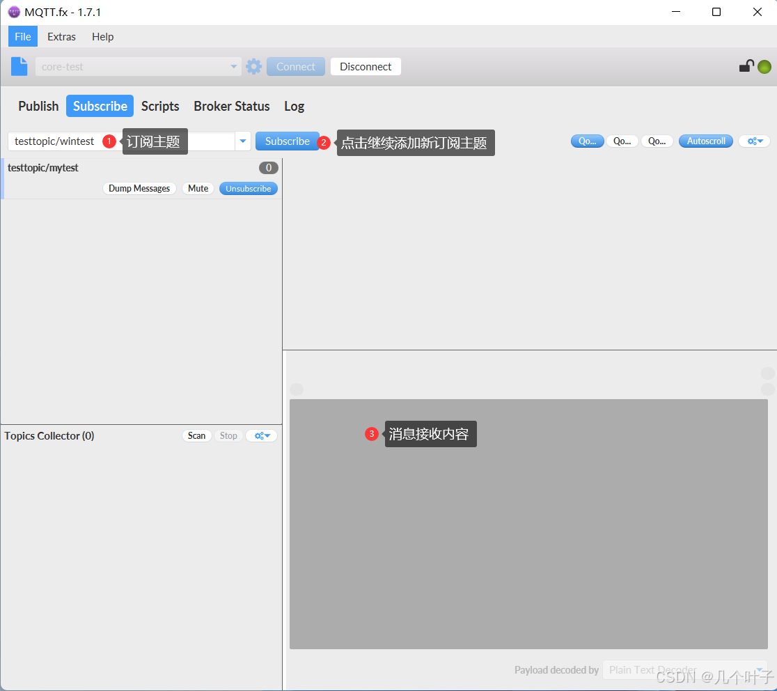Click the blue Subscribe button beside topic field
The width and height of the screenshot is (777, 691).
287,141
